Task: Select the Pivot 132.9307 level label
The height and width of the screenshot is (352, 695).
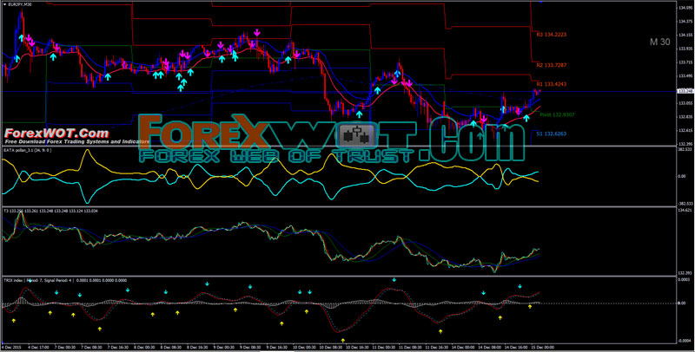Action: point(557,114)
